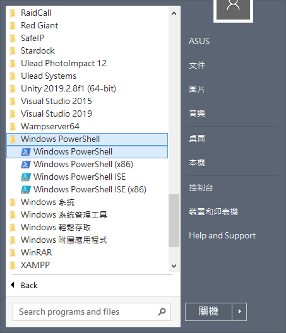Launch Windows PowerShell ISE icon

(x=26, y=177)
